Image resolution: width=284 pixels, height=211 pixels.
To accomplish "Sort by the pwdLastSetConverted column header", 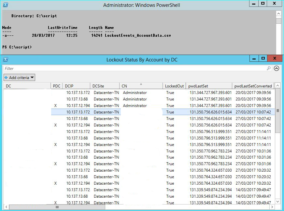I will [253, 86].
